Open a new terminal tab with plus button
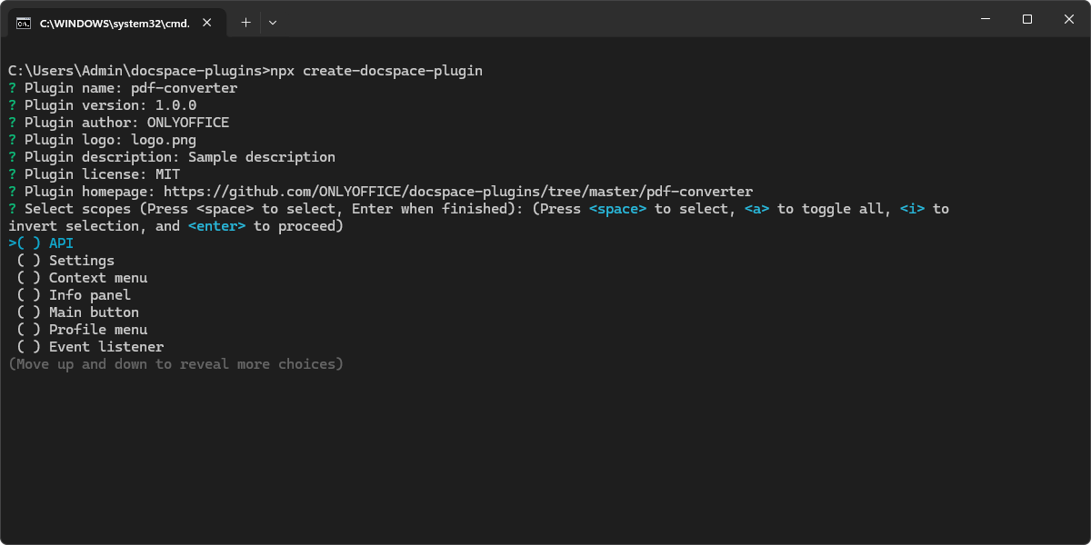This screenshot has width=1091, height=545. coord(245,23)
